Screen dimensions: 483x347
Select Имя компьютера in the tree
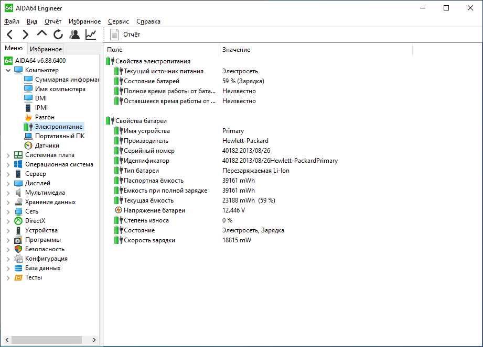(x=60, y=89)
